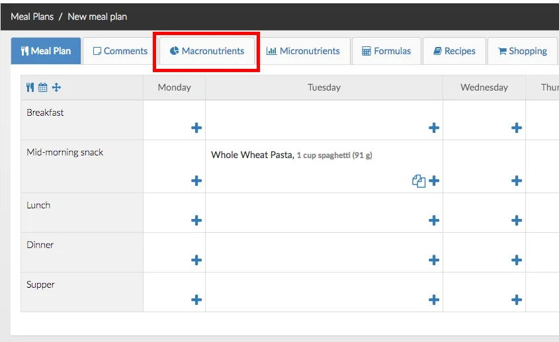
Task: Select the Recipes tab
Action: (x=454, y=51)
